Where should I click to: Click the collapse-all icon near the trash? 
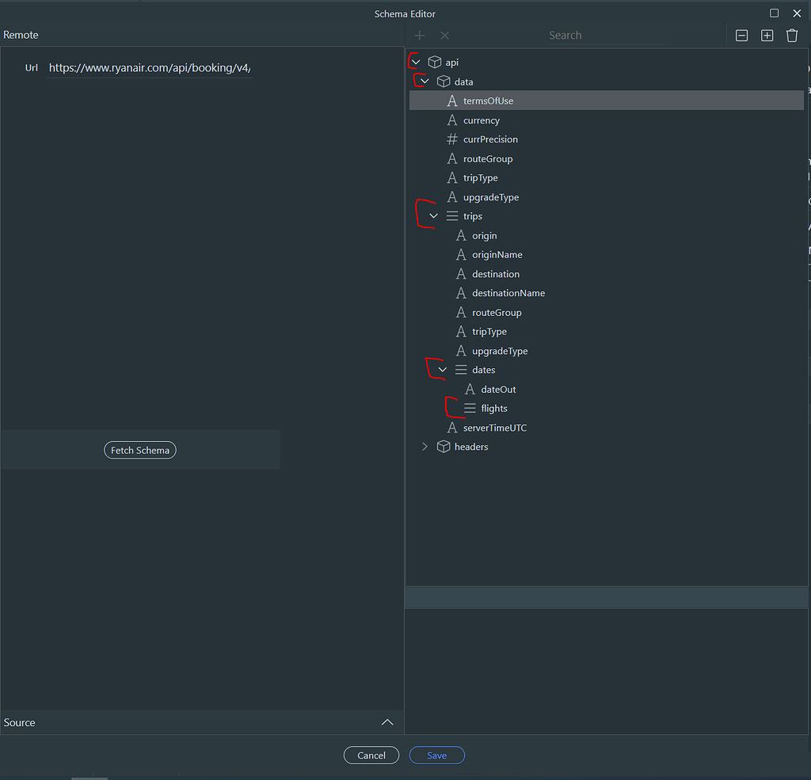(x=741, y=35)
